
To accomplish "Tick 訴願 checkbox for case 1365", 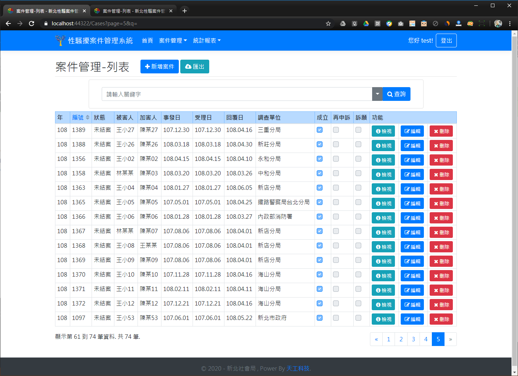I will click(358, 202).
